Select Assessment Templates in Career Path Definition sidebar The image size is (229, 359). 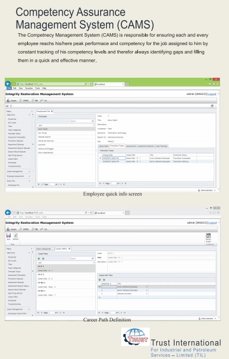(x=17, y=275)
